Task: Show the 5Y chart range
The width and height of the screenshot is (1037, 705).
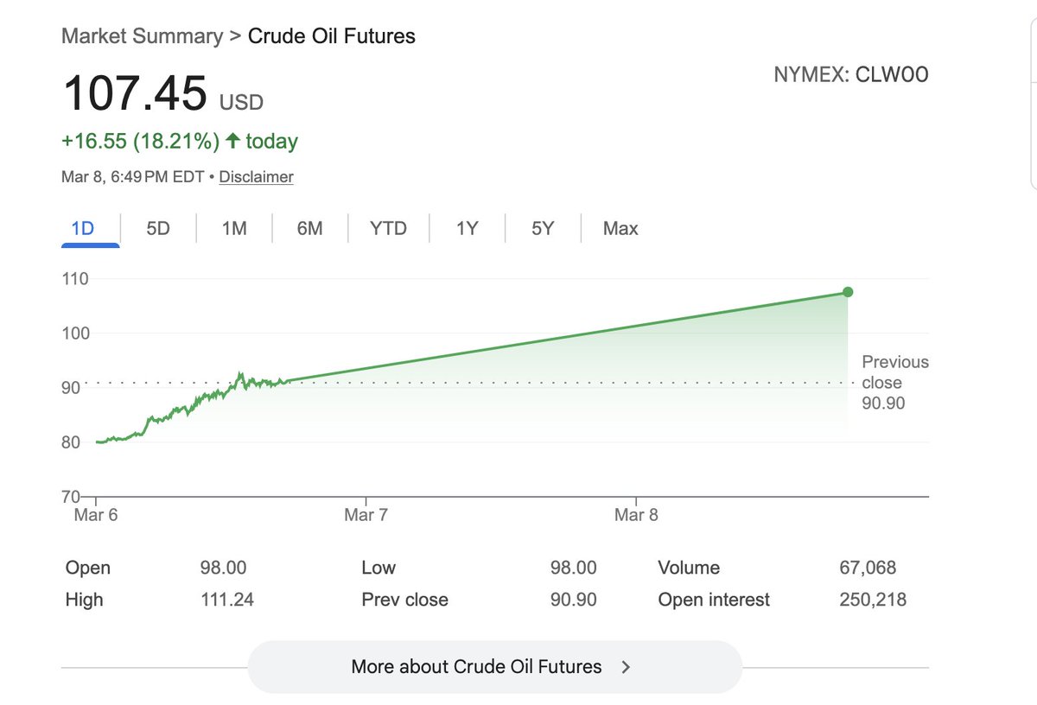Action: click(x=543, y=229)
